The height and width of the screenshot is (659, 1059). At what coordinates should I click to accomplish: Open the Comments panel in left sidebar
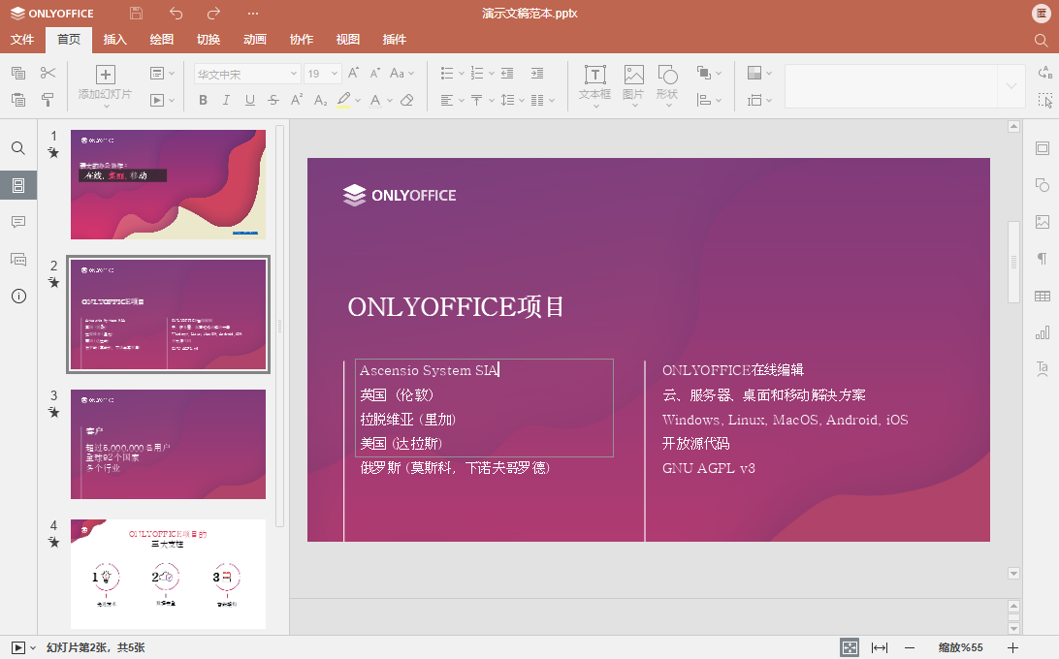18,222
